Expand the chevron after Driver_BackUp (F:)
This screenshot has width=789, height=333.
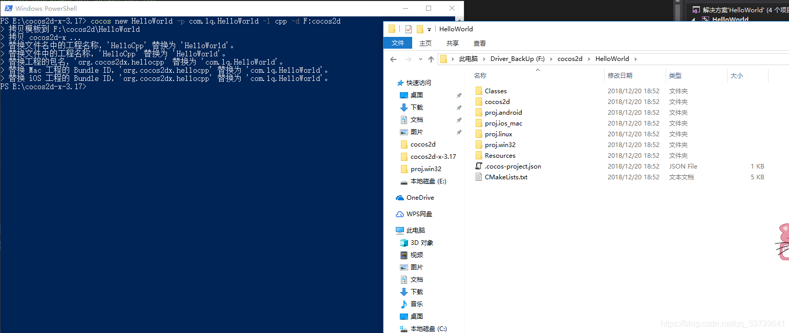pyautogui.click(x=551, y=59)
